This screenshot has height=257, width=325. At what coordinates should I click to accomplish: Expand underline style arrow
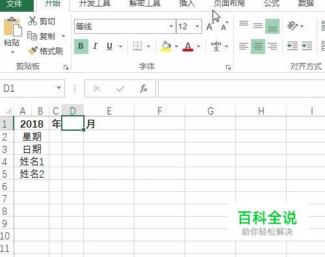tap(120, 46)
